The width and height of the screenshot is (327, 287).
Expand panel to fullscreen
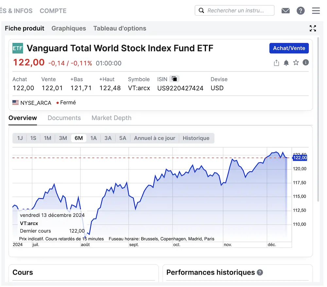click(x=313, y=28)
